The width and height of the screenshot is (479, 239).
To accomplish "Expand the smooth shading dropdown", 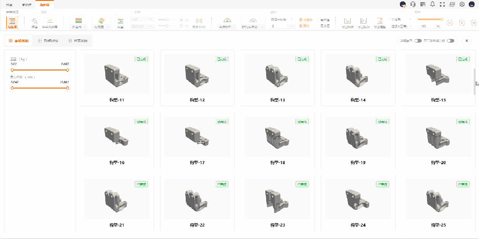I will (227, 27).
